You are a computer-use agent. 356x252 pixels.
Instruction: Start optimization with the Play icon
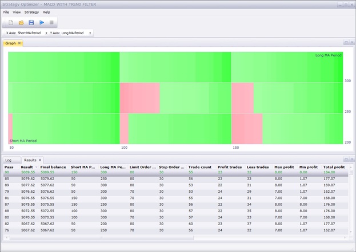[x=42, y=22]
